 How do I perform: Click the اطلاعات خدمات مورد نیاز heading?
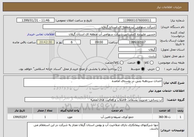(166, 91)
